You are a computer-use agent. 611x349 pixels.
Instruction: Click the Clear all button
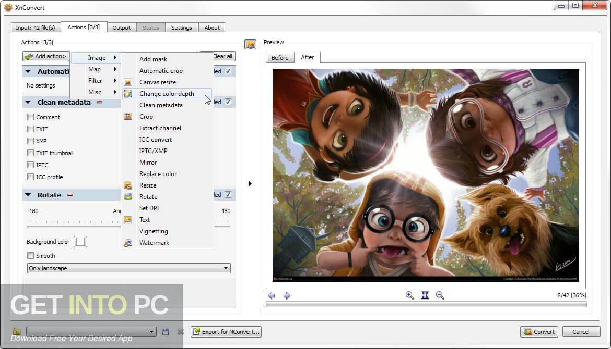tap(224, 56)
